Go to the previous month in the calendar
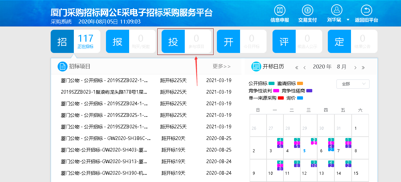Image resolution: width=401 pixels, height=182 pixels. tap(305, 68)
